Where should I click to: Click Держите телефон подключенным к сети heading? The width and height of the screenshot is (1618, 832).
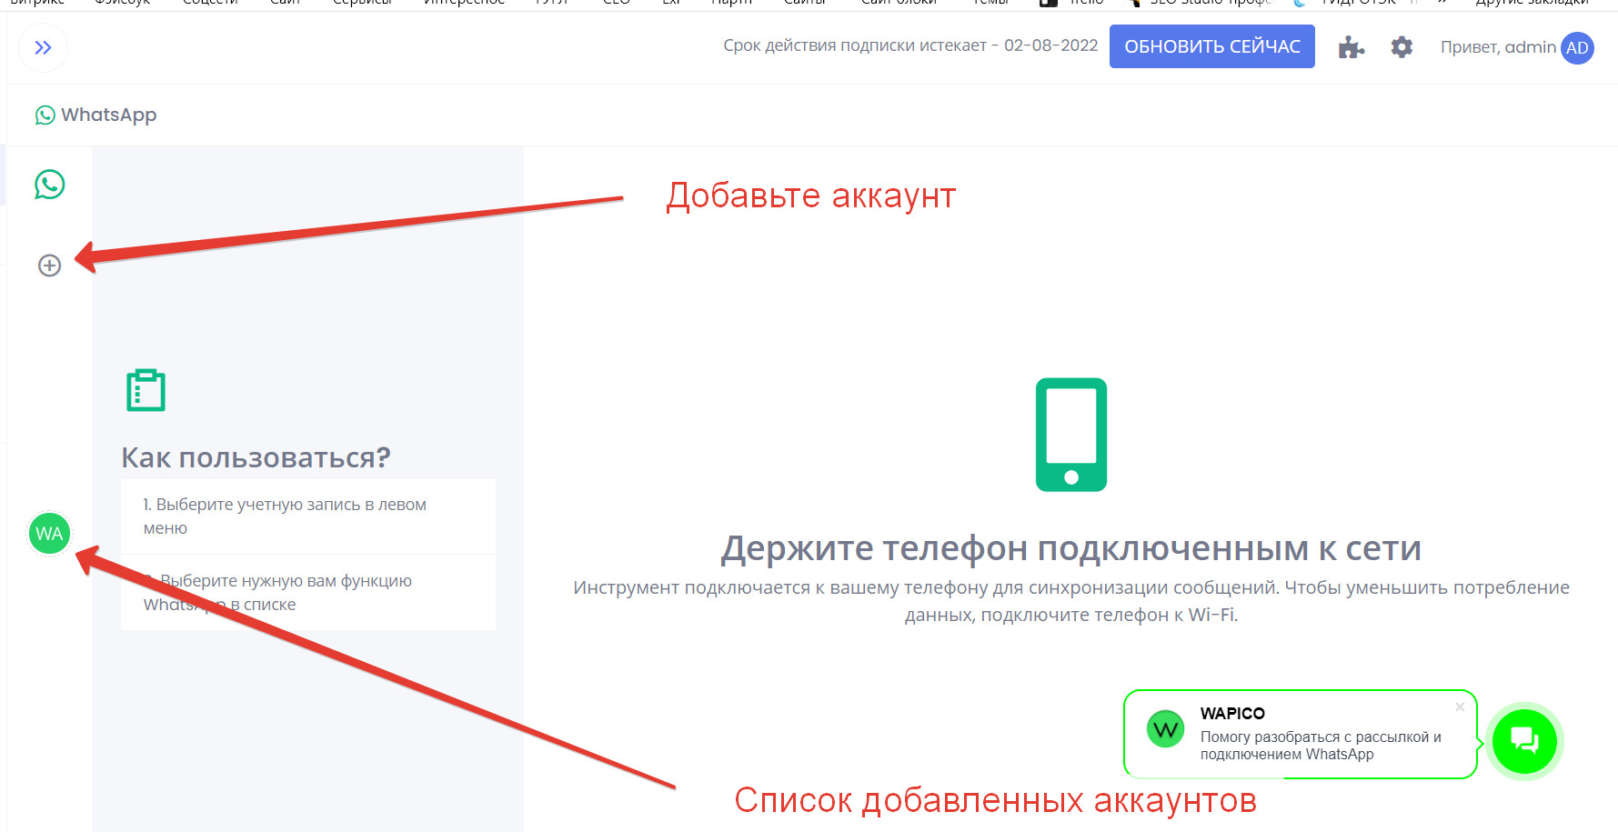point(1070,548)
